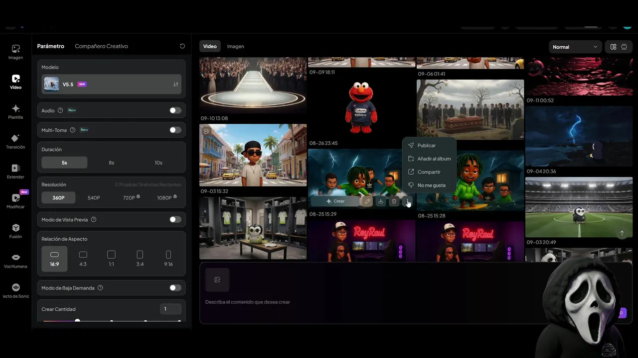Open the Imagen sidebar section
The height and width of the screenshot is (358, 638).
pyautogui.click(x=15, y=52)
